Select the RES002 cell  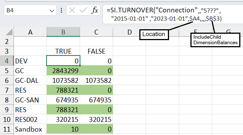point(30,119)
